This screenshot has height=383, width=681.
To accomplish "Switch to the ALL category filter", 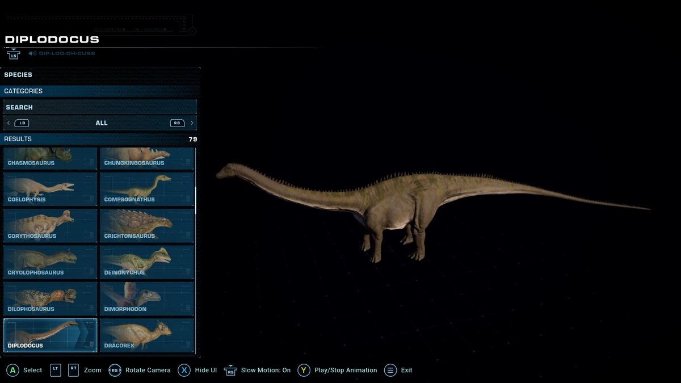I will (101, 123).
